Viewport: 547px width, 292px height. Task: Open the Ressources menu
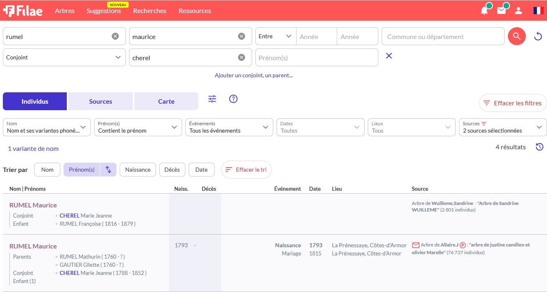click(195, 11)
